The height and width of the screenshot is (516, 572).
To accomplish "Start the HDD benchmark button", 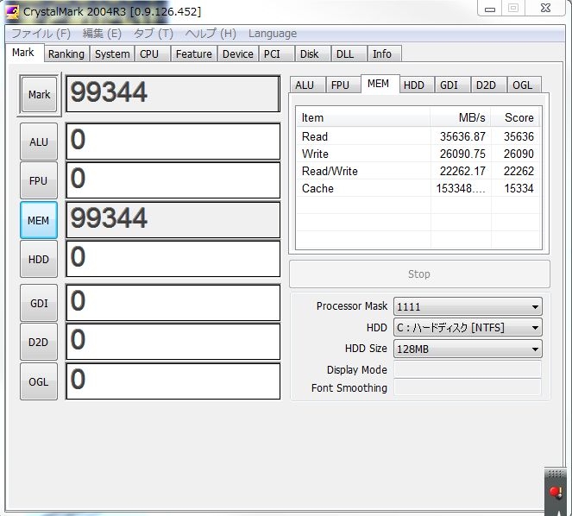I will 39,260.
